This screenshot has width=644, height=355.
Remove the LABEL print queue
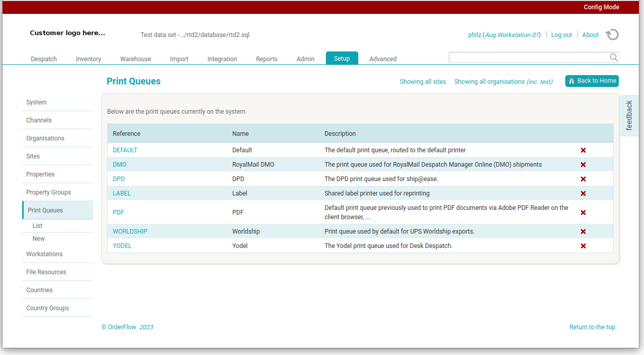(x=583, y=193)
